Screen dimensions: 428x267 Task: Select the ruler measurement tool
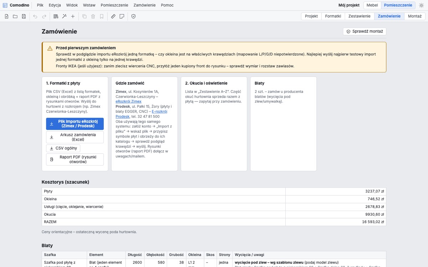[113, 16]
